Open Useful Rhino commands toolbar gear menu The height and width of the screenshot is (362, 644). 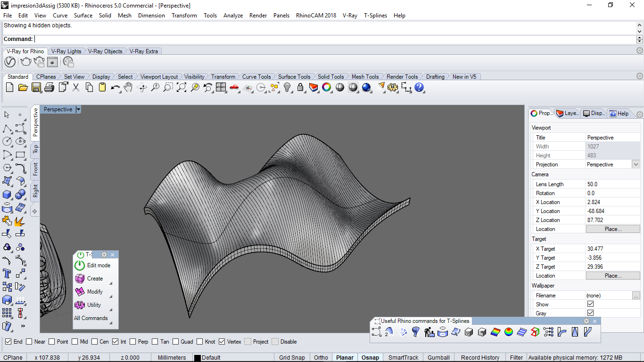pos(586,321)
